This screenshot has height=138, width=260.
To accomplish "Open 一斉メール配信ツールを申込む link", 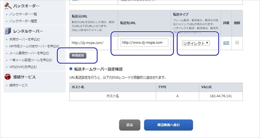I will coord(31,60).
